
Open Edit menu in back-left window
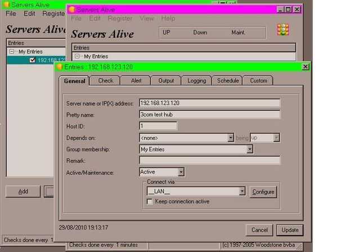click(x=29, y=13)
